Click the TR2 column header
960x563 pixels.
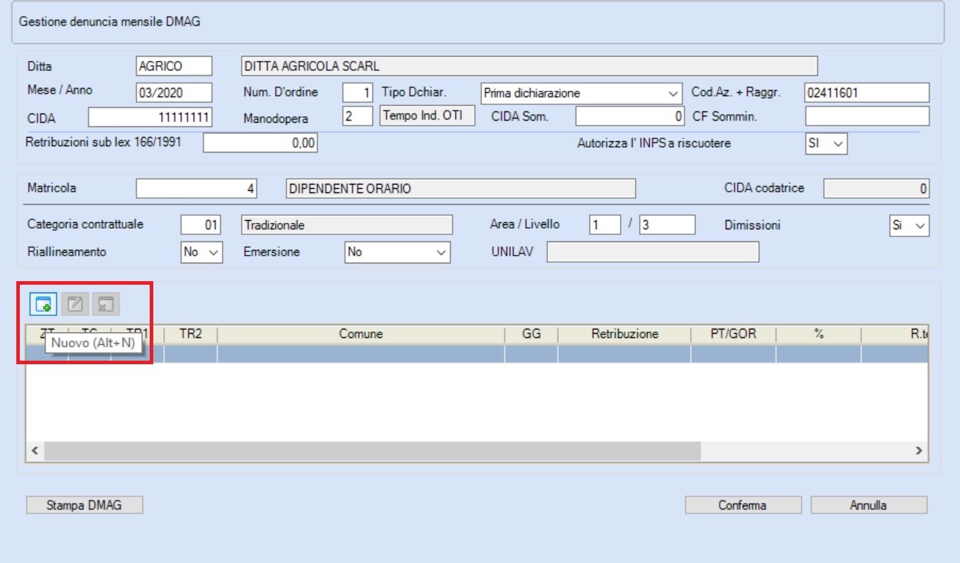tap(190, 334)
